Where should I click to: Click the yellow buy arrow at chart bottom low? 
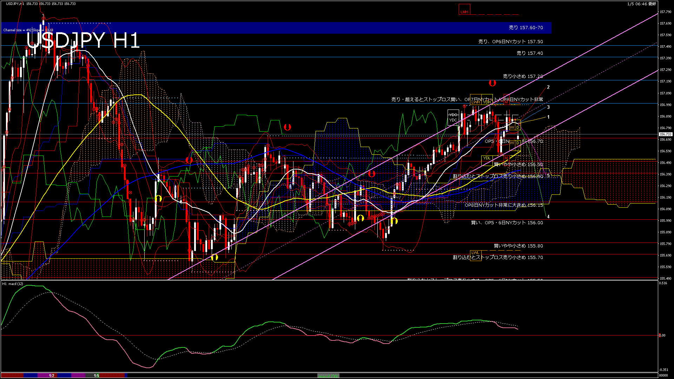click(x=214, y=258)
